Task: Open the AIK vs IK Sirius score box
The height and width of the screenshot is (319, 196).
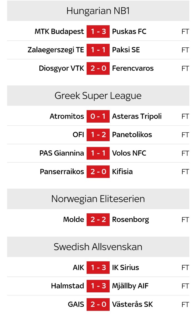Action: click(x=98, y=268)
